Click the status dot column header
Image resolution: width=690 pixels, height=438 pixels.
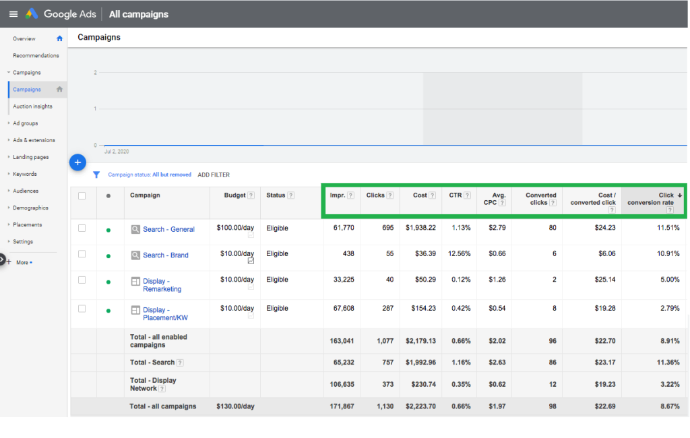108,196
